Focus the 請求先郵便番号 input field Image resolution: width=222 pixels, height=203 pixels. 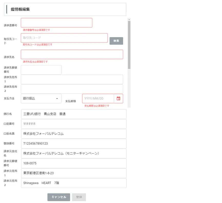click(x=41, y=70)
